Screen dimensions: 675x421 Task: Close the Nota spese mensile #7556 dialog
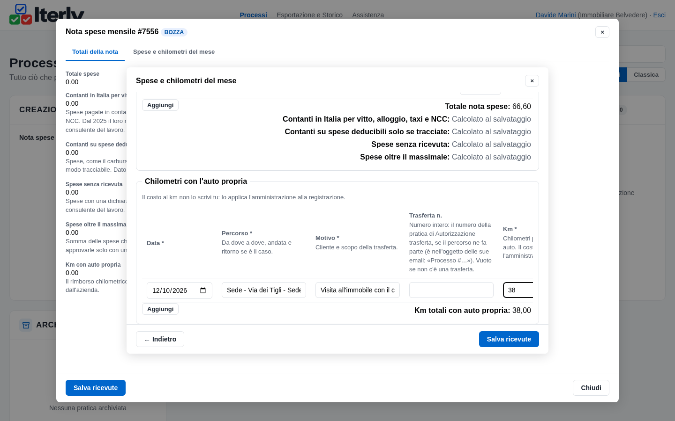(x=602, y=32)
